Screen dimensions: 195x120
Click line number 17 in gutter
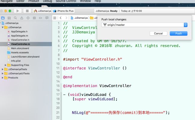58,94
